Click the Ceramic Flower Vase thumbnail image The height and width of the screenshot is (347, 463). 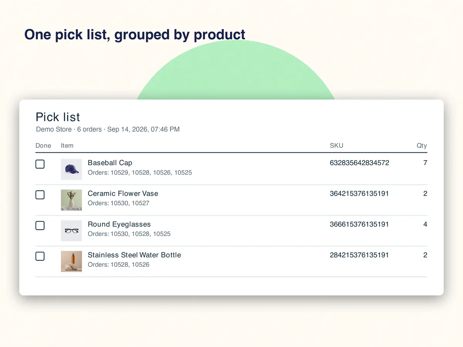pos(71,200)
